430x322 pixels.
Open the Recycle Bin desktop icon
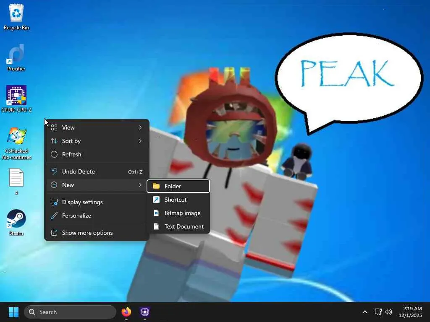[16, 17]
